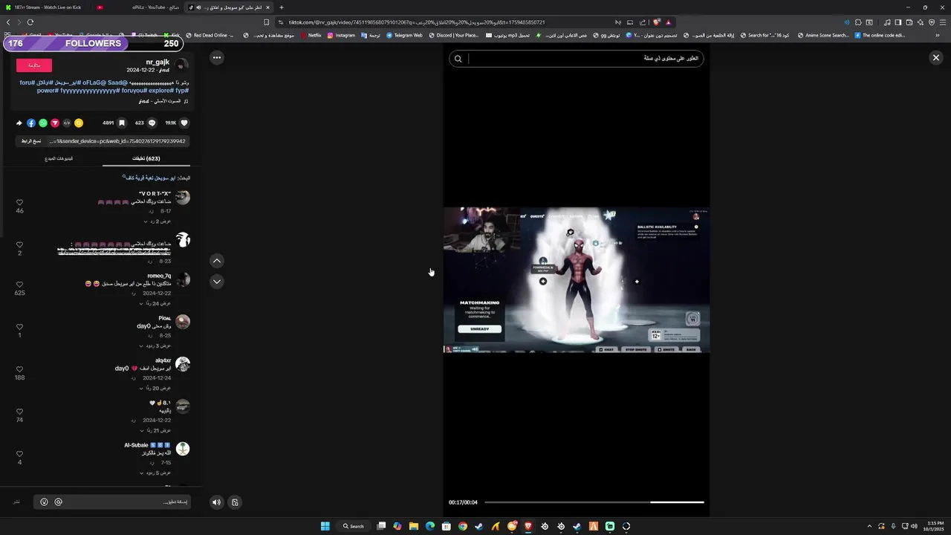Open the Instagram bookmark
Screen dimensions: 951x535
click(341, 35)
